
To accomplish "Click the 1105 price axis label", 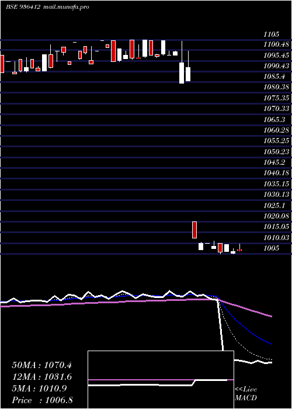I will point(271,34).
